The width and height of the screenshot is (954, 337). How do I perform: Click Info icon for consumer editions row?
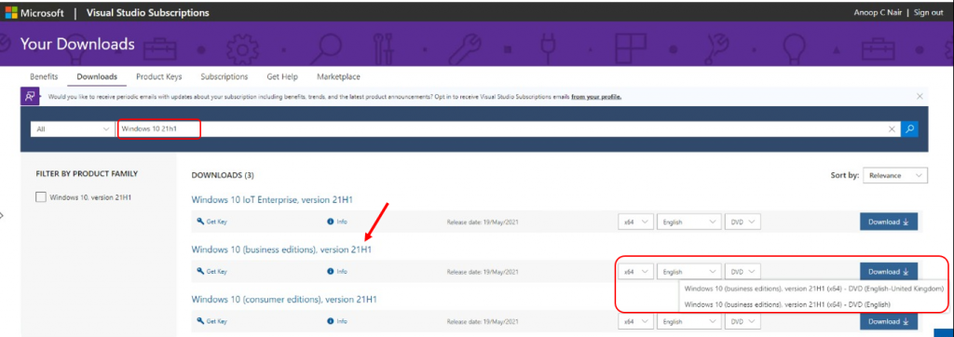tap(331, 321)
